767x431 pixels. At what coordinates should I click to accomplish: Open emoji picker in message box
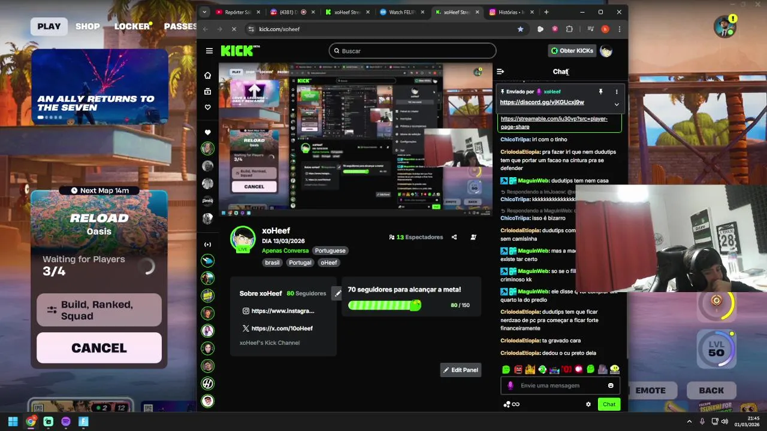[x=611, y=386]
